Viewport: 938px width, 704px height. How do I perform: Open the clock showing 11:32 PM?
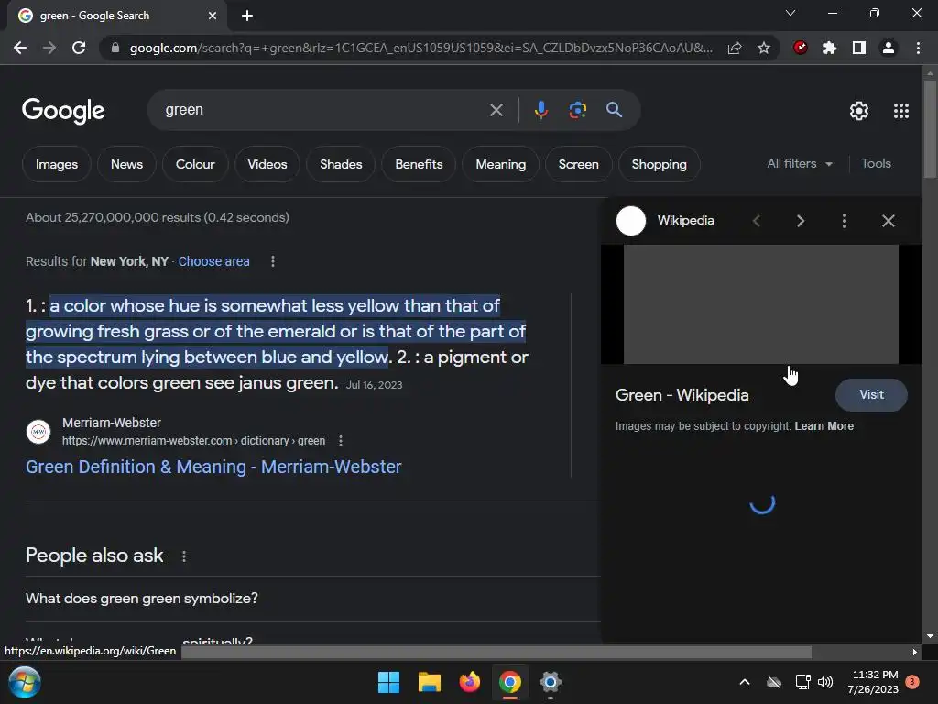coord(873,682)
